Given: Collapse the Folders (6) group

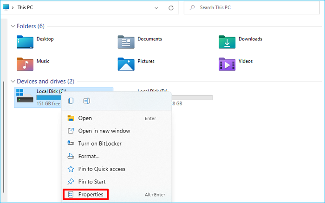Looking at the screenshot, I should (x=13, y=26).
